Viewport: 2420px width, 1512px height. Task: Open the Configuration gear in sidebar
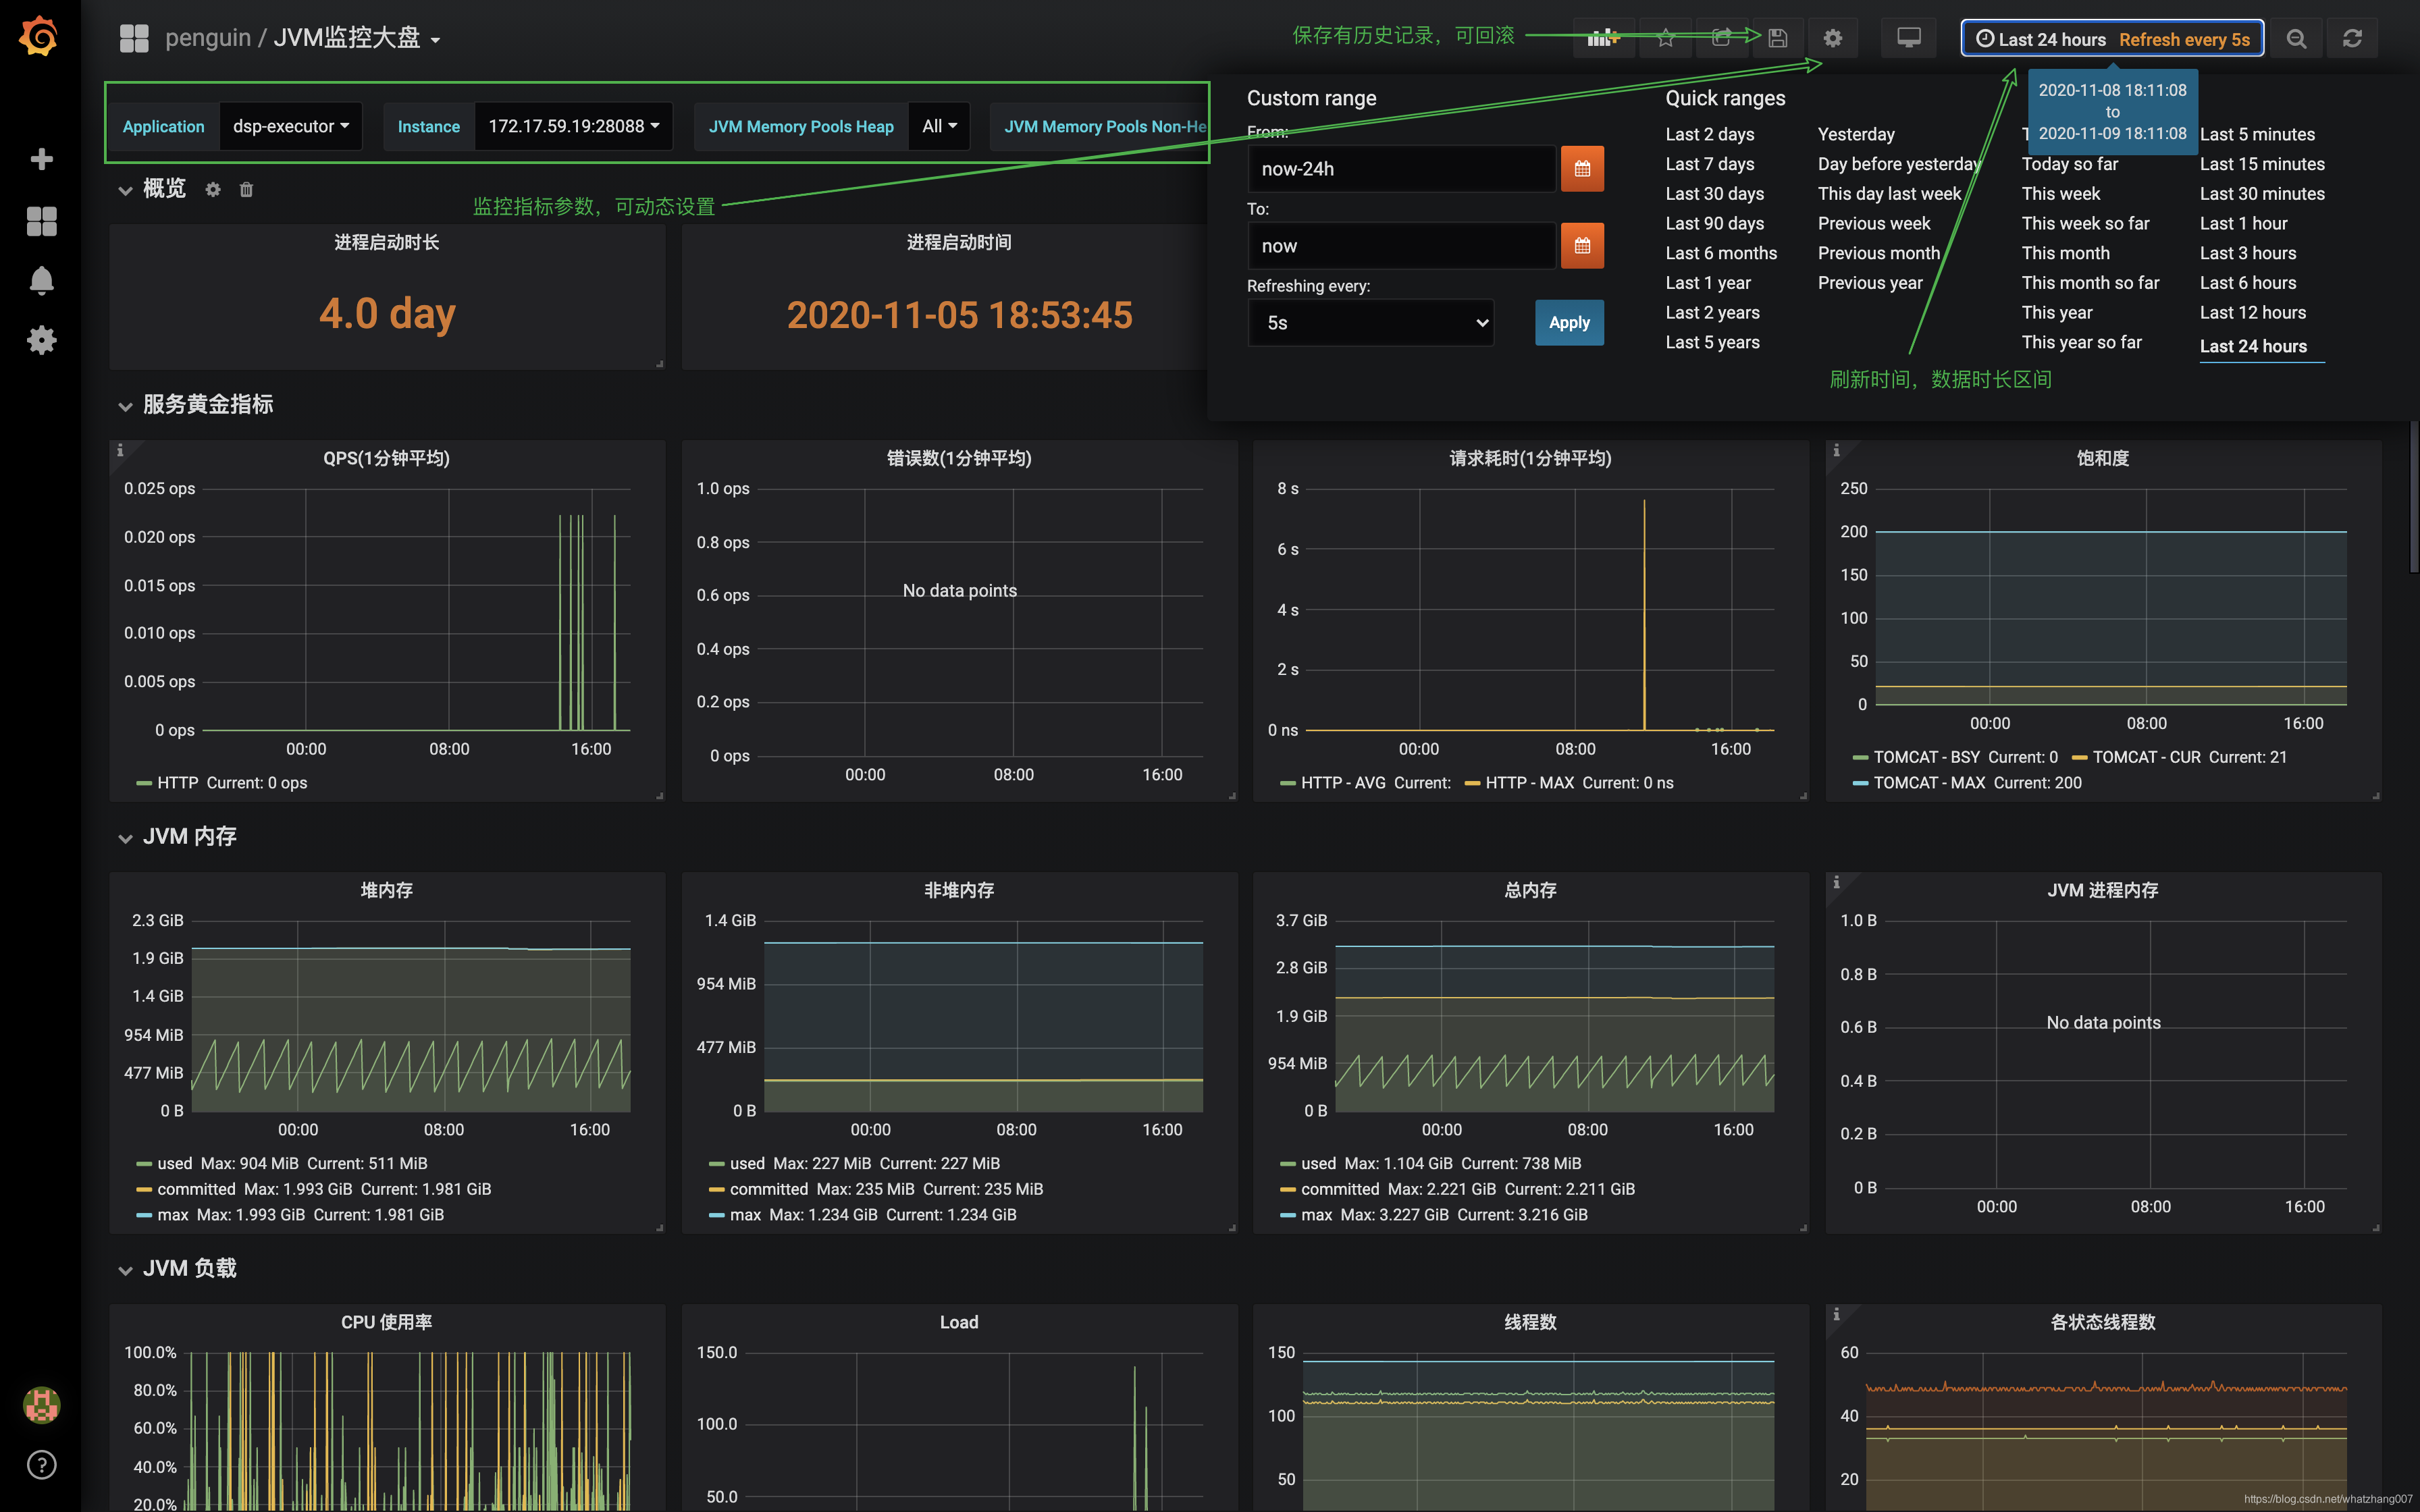click(41, 340)
